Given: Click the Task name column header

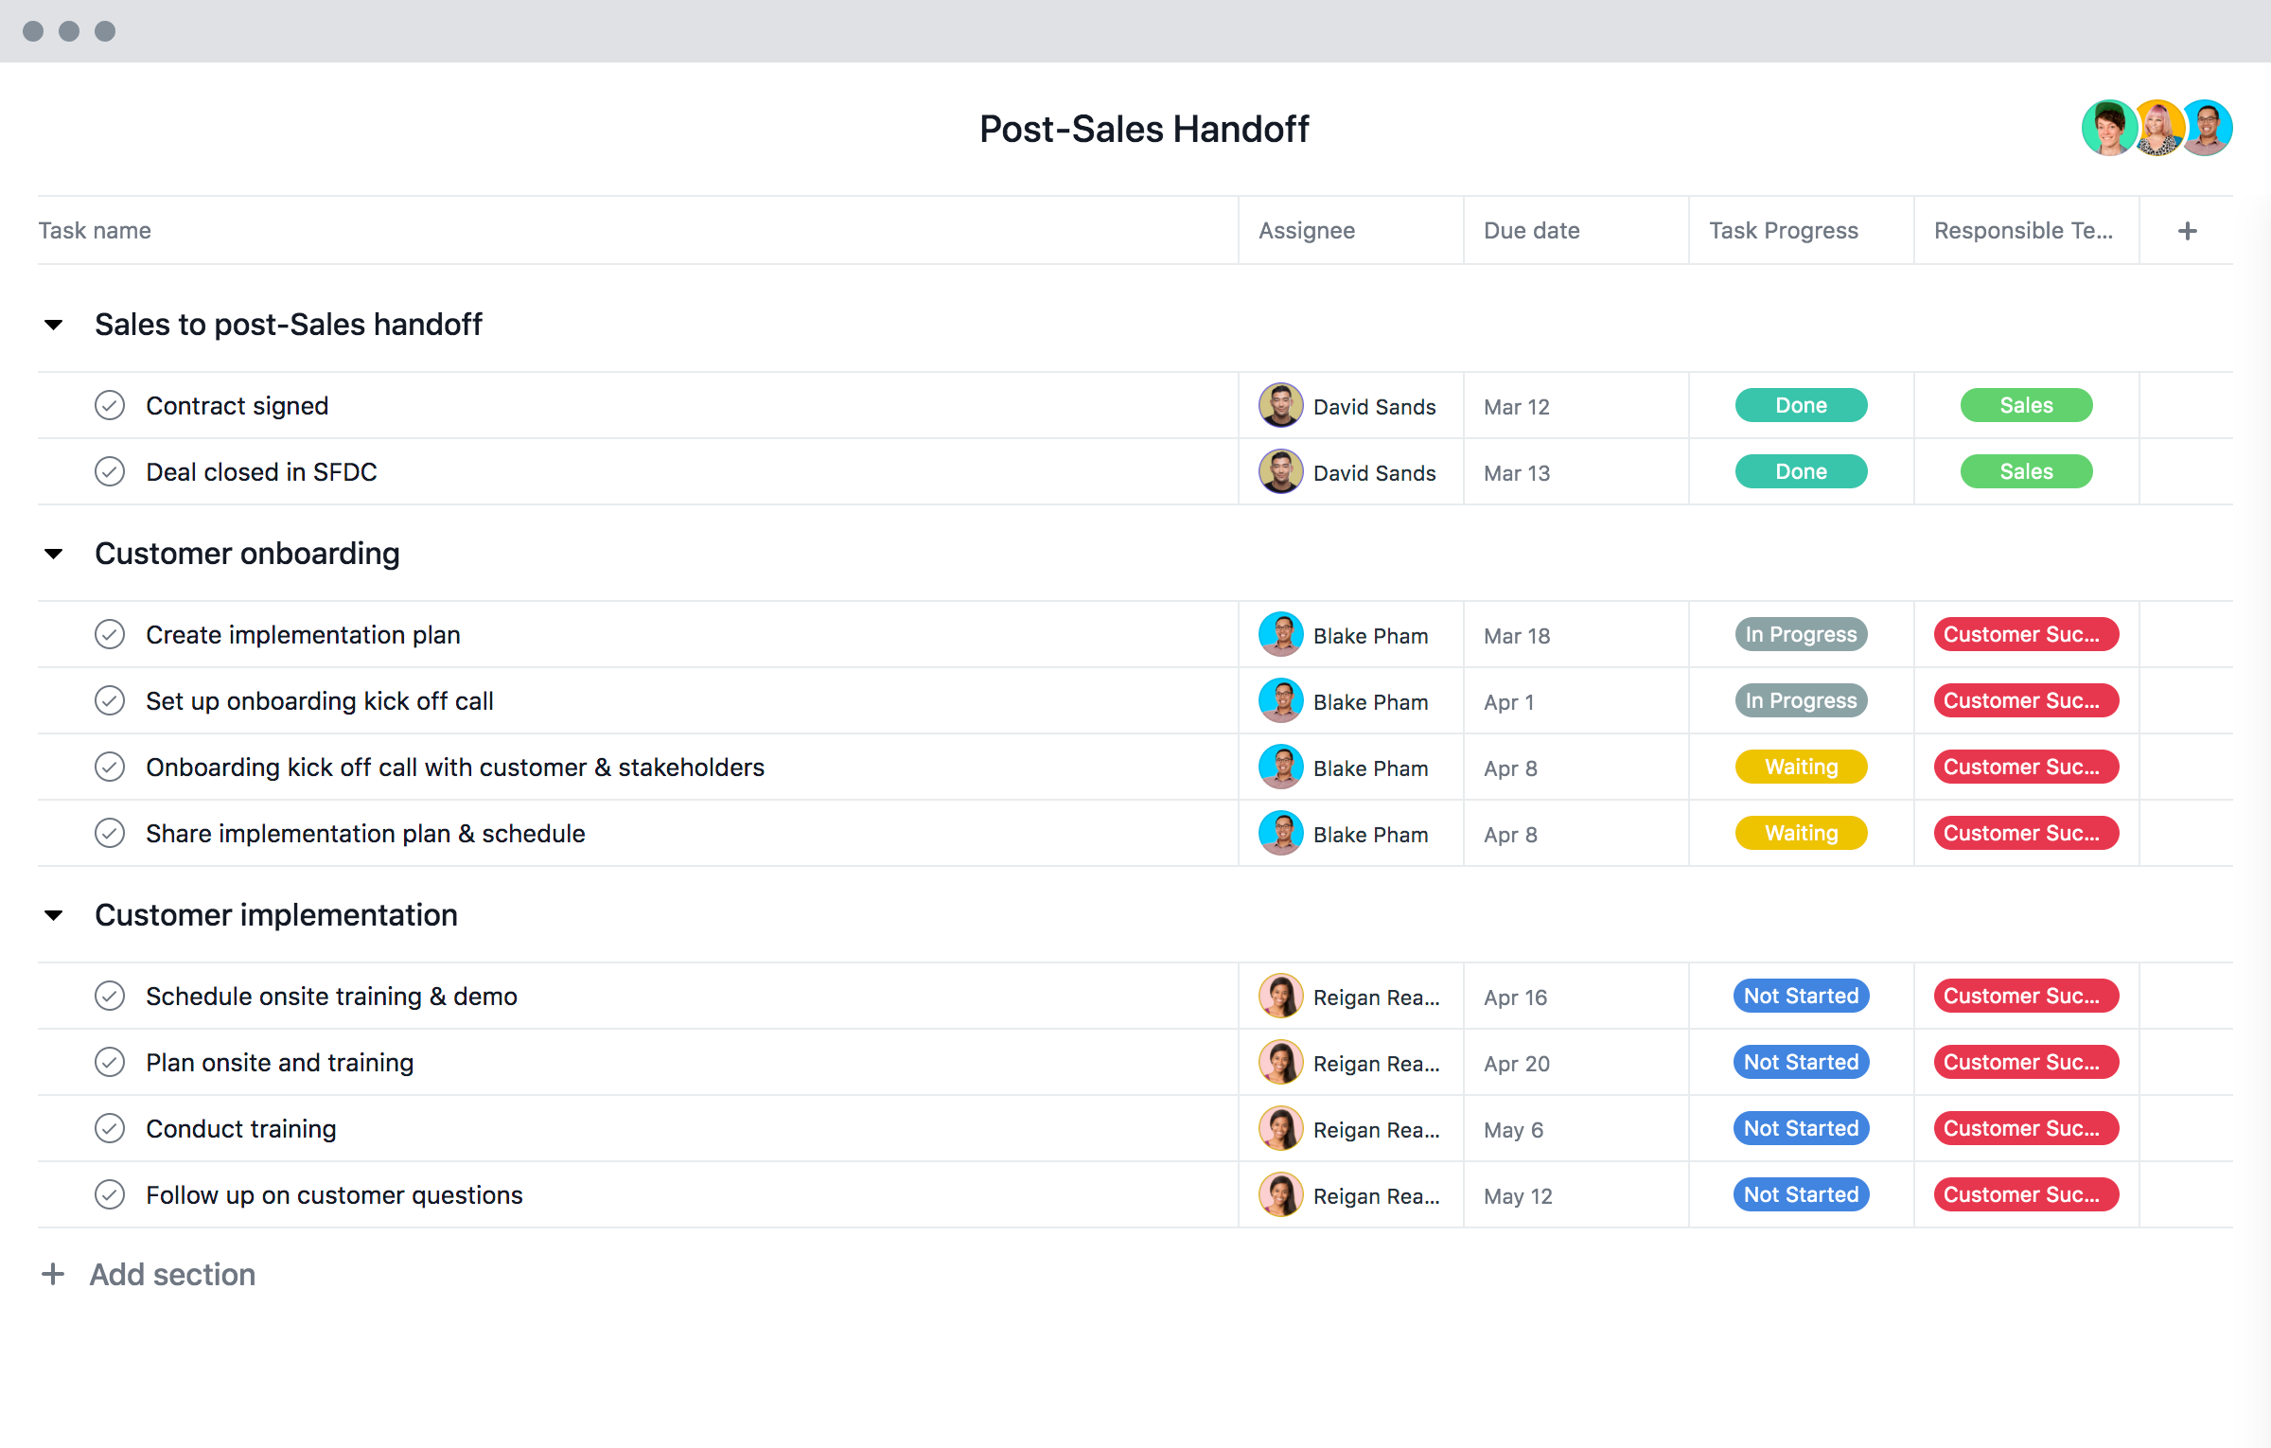Looking at the screenshot, I should [93, 230].
